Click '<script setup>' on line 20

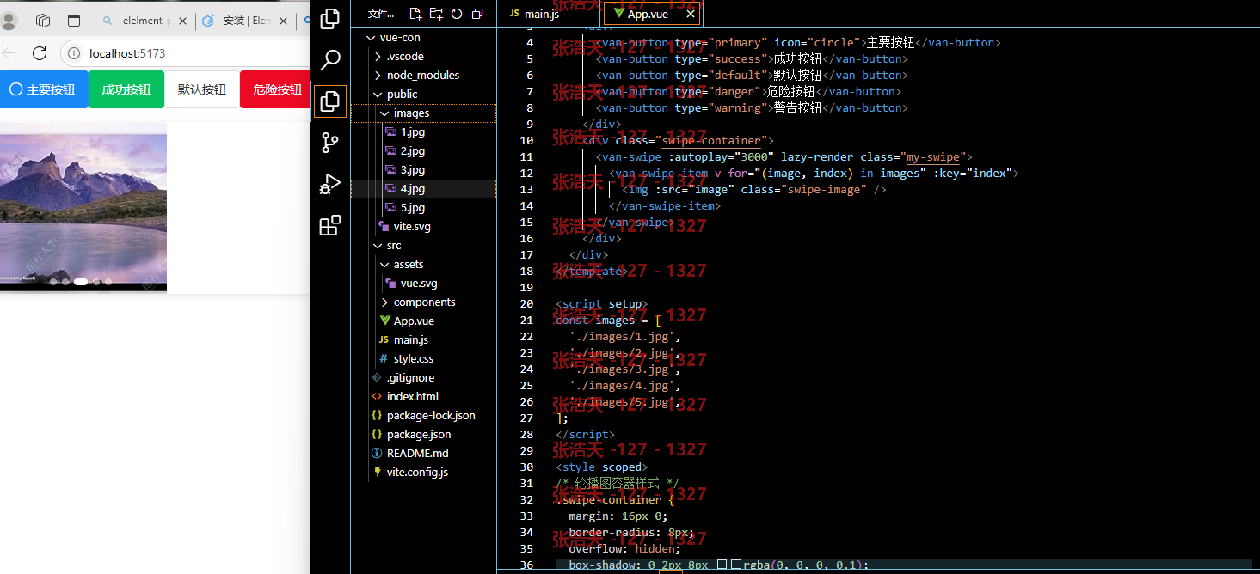pos(601,304)
